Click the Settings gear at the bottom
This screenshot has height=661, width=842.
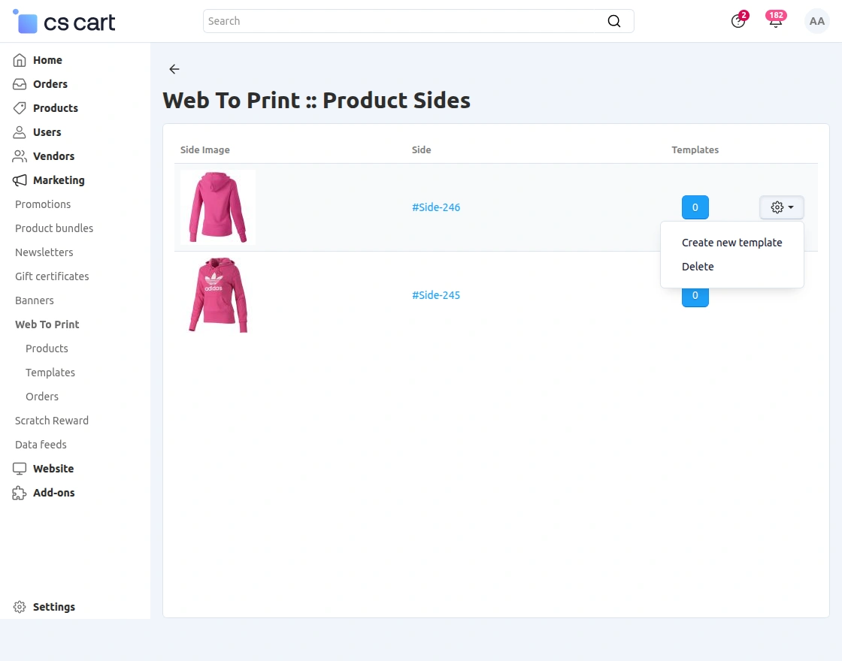(20, 607)
